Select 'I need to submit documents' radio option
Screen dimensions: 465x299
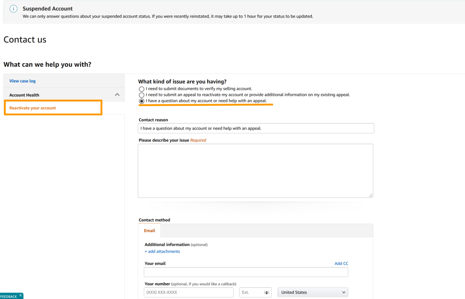point(142,89)
